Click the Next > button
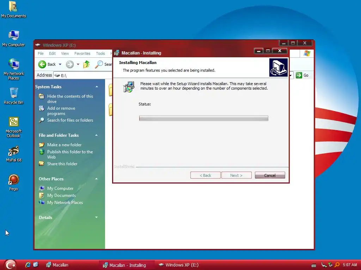 237,175
